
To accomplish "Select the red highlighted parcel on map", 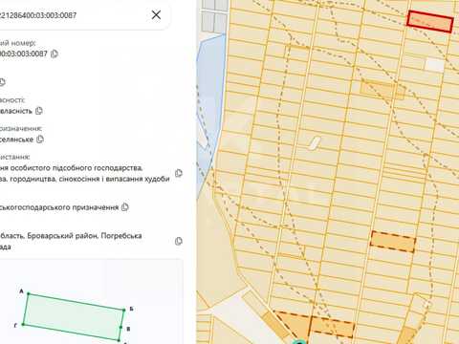I will 430,21.
